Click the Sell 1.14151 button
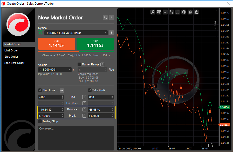This screenshot has height=152, width=233. coord(57,44)
